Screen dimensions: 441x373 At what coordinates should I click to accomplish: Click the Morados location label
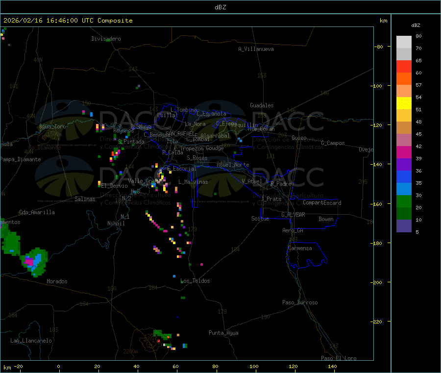57,281
